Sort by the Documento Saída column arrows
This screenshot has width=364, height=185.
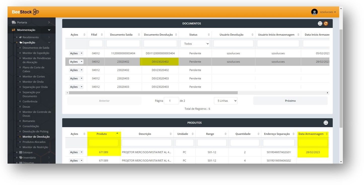tap(139, 35)
